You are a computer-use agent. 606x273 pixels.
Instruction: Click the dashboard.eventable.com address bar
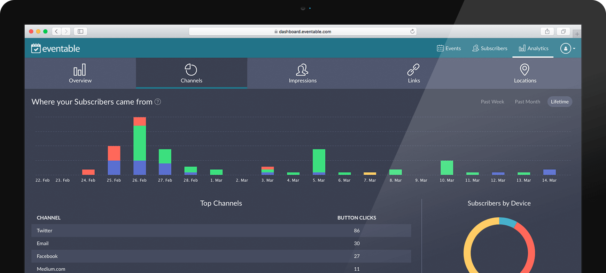click(303, 31)
